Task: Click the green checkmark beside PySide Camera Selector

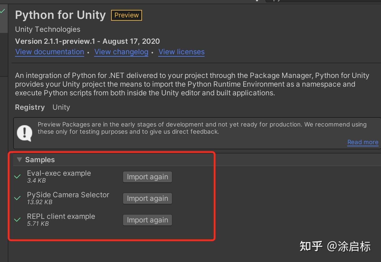Action: tap(17, 198)
